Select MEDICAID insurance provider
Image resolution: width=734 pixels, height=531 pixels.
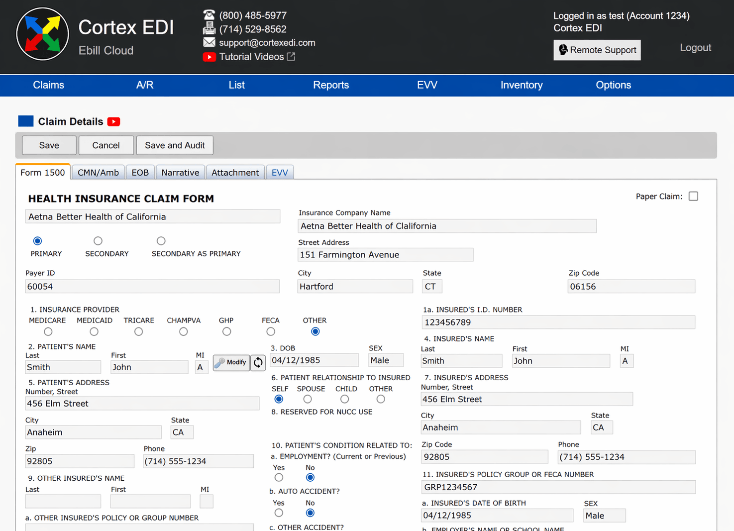tap(94, 331)
